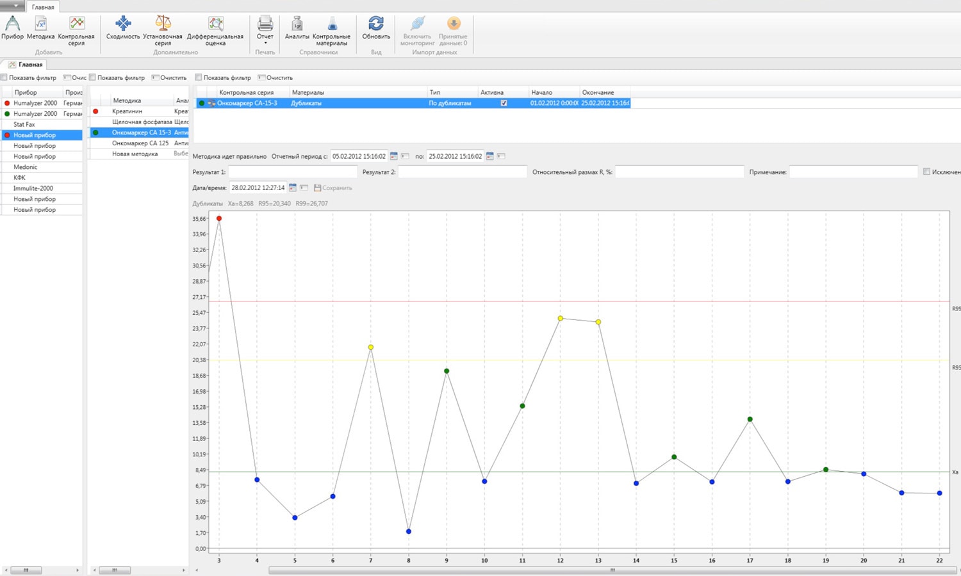This screenshot has height=576, width=961.
Task: Click Контрольная серия column header
Action: pos(252,92)
